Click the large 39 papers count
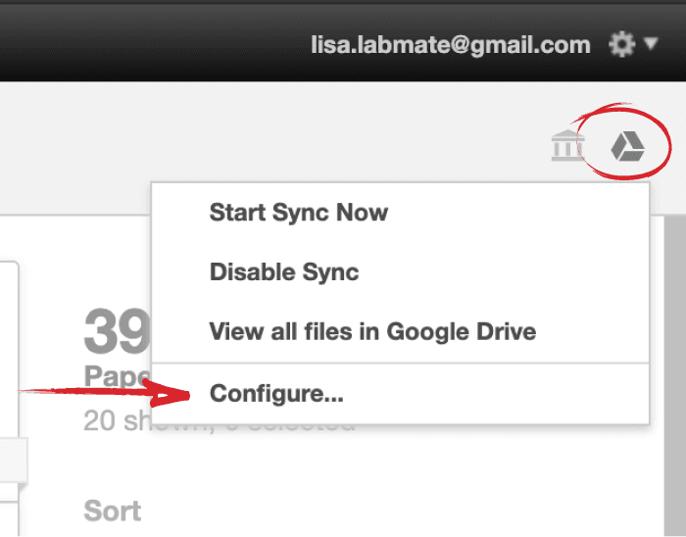Viewport: 686px width, 537px height. tap(118, 331)
